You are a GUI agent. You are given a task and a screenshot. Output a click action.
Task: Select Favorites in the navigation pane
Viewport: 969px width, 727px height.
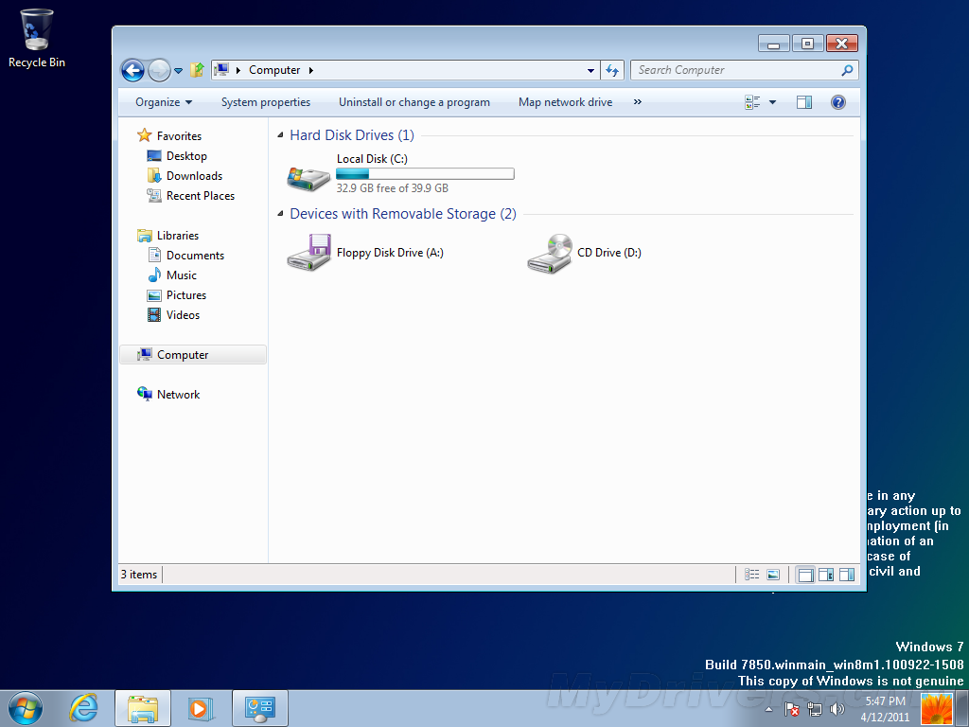[x=179, y=136]
